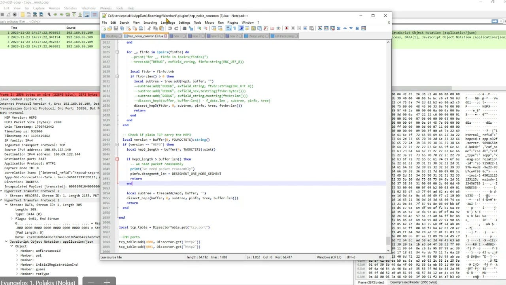
Task: Click the Open file icon in Notepad++
Action: (110, 28)
